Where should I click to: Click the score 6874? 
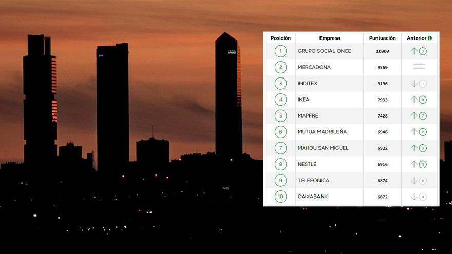(x=382, y=180)
